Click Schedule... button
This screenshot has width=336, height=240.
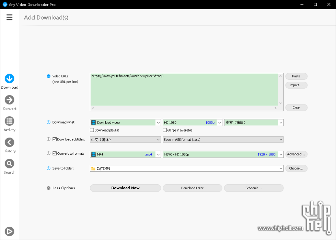click(254, 188)
